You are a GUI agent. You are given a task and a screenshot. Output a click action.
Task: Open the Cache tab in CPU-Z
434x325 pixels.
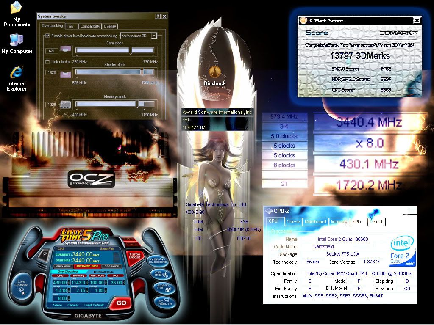[x=293, y=222]
